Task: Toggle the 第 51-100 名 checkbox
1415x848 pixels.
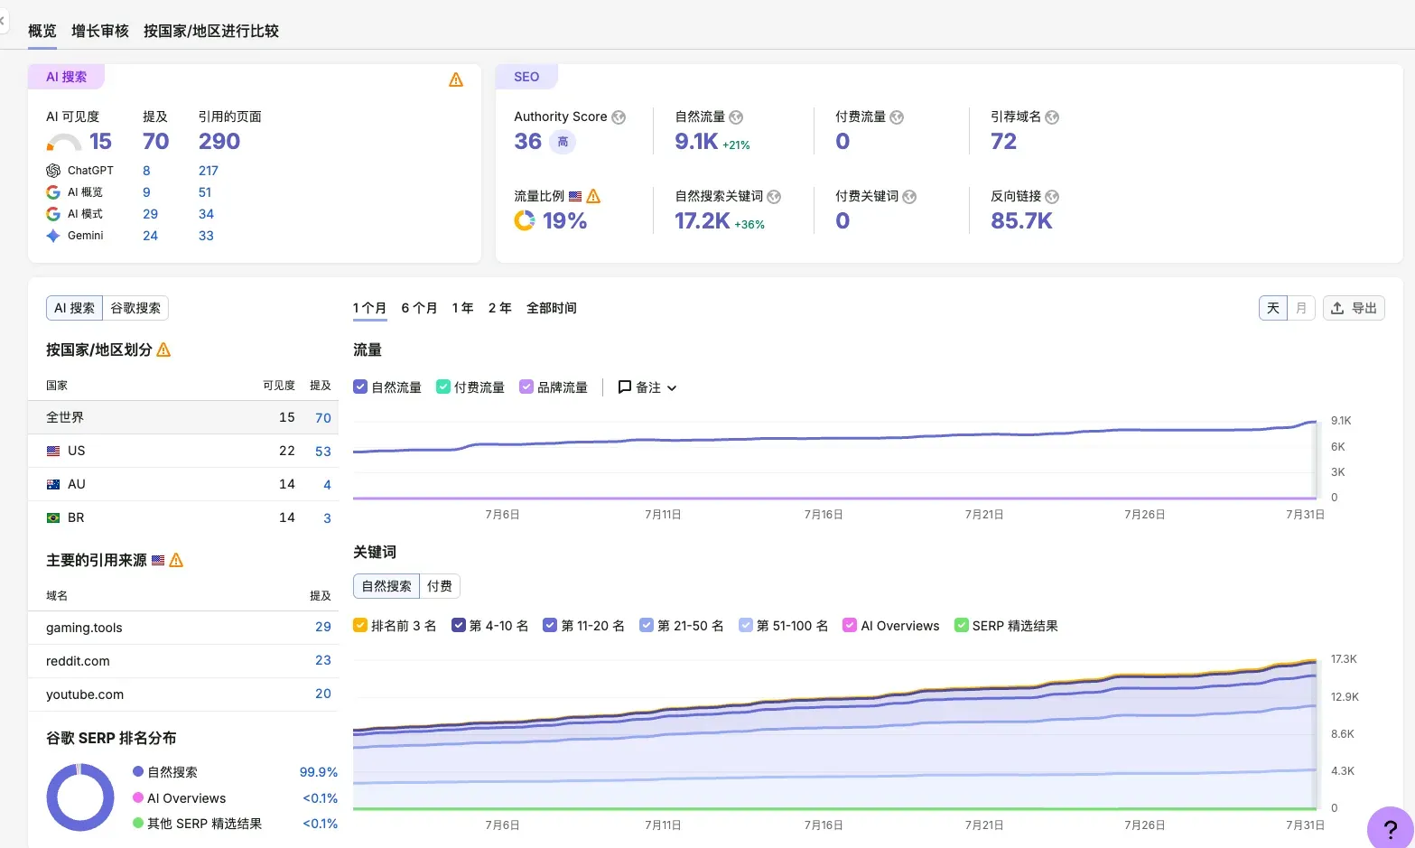Action: click(x=746, y=625)
